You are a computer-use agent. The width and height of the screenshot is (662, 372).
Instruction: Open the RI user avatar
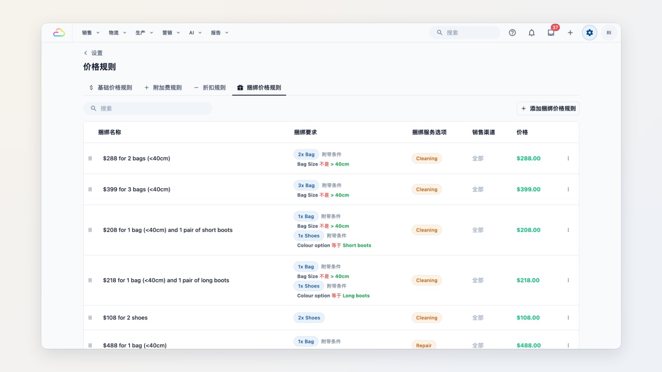pos(609,33)
